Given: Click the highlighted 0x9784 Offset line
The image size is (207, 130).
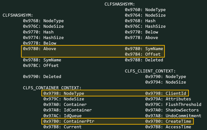Looking at the screenshot, I should pos(143,54).
